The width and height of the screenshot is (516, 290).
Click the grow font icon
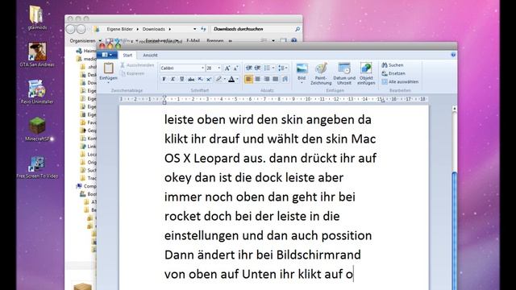pyautogui.click(x=227, y=68)
